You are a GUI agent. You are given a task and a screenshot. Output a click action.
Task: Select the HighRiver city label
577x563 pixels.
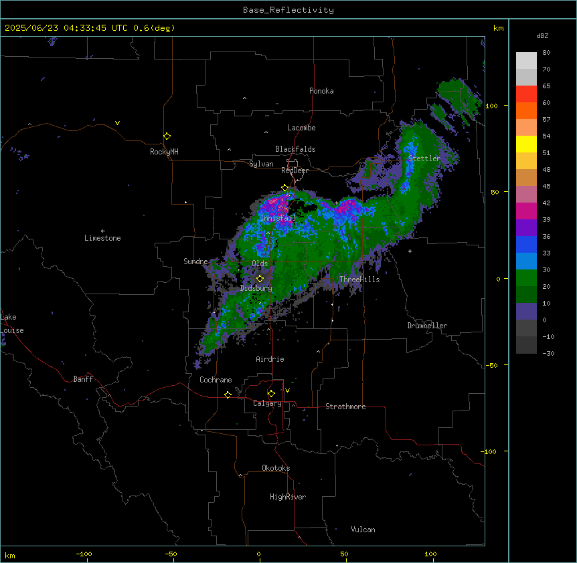[288, 497]
